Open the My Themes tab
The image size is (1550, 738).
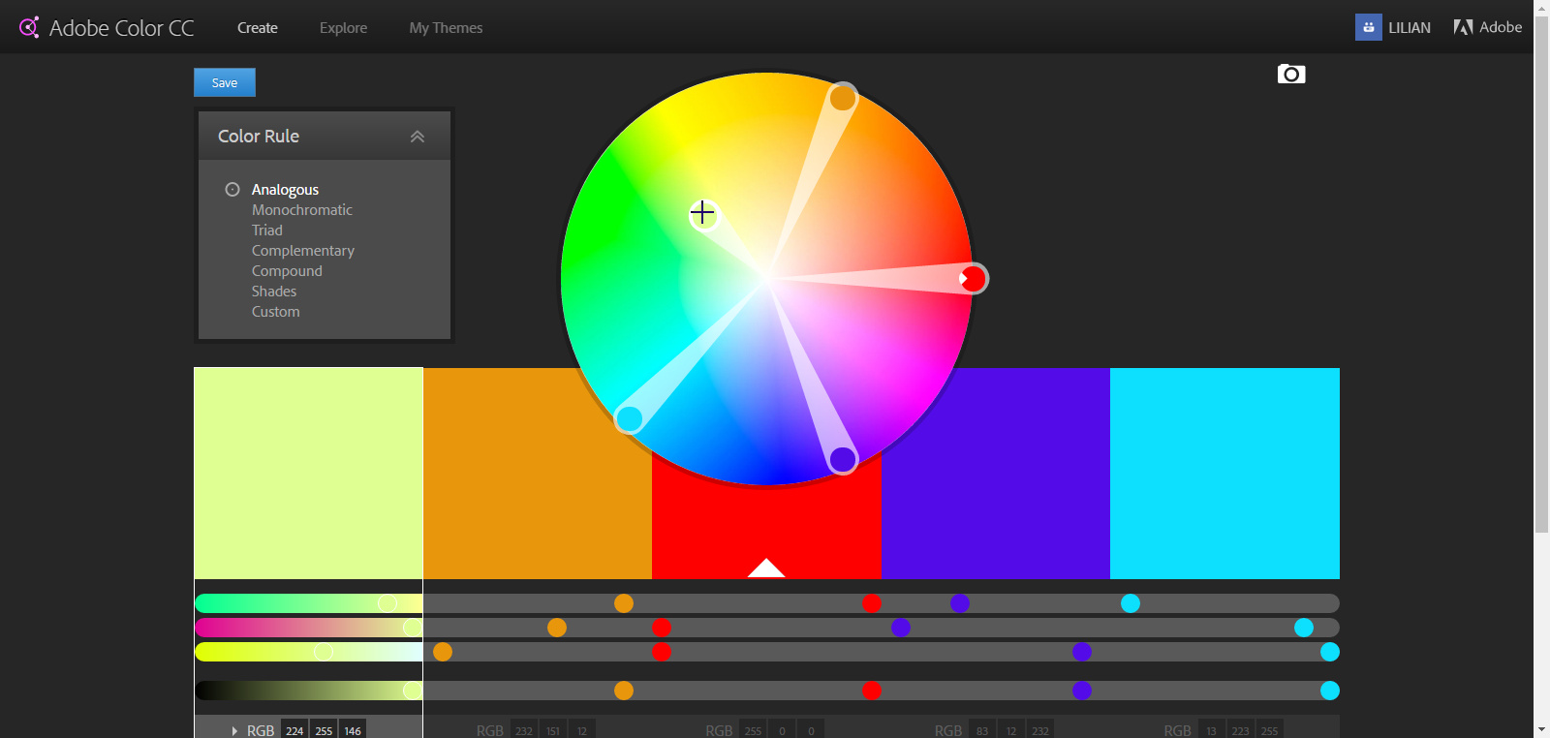click(x=446, y=28)
